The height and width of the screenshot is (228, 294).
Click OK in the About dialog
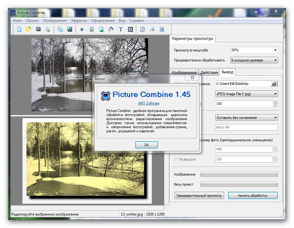coord(147,145)
